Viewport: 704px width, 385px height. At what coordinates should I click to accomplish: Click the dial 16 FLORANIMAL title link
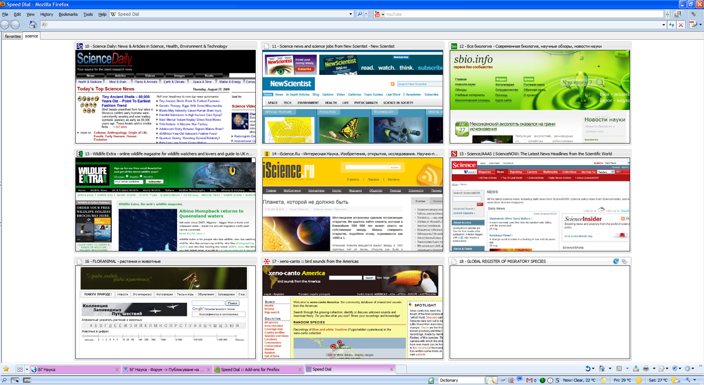coord(123,261)
